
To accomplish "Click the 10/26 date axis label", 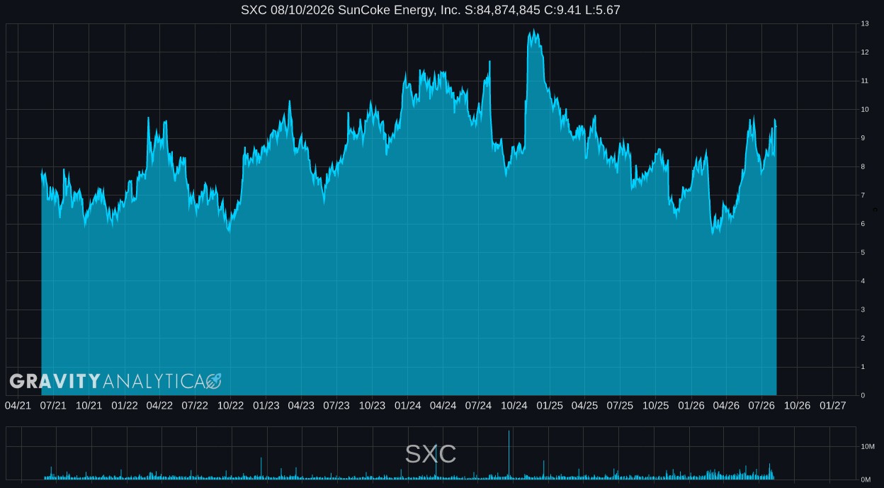I will coord(797,406).
